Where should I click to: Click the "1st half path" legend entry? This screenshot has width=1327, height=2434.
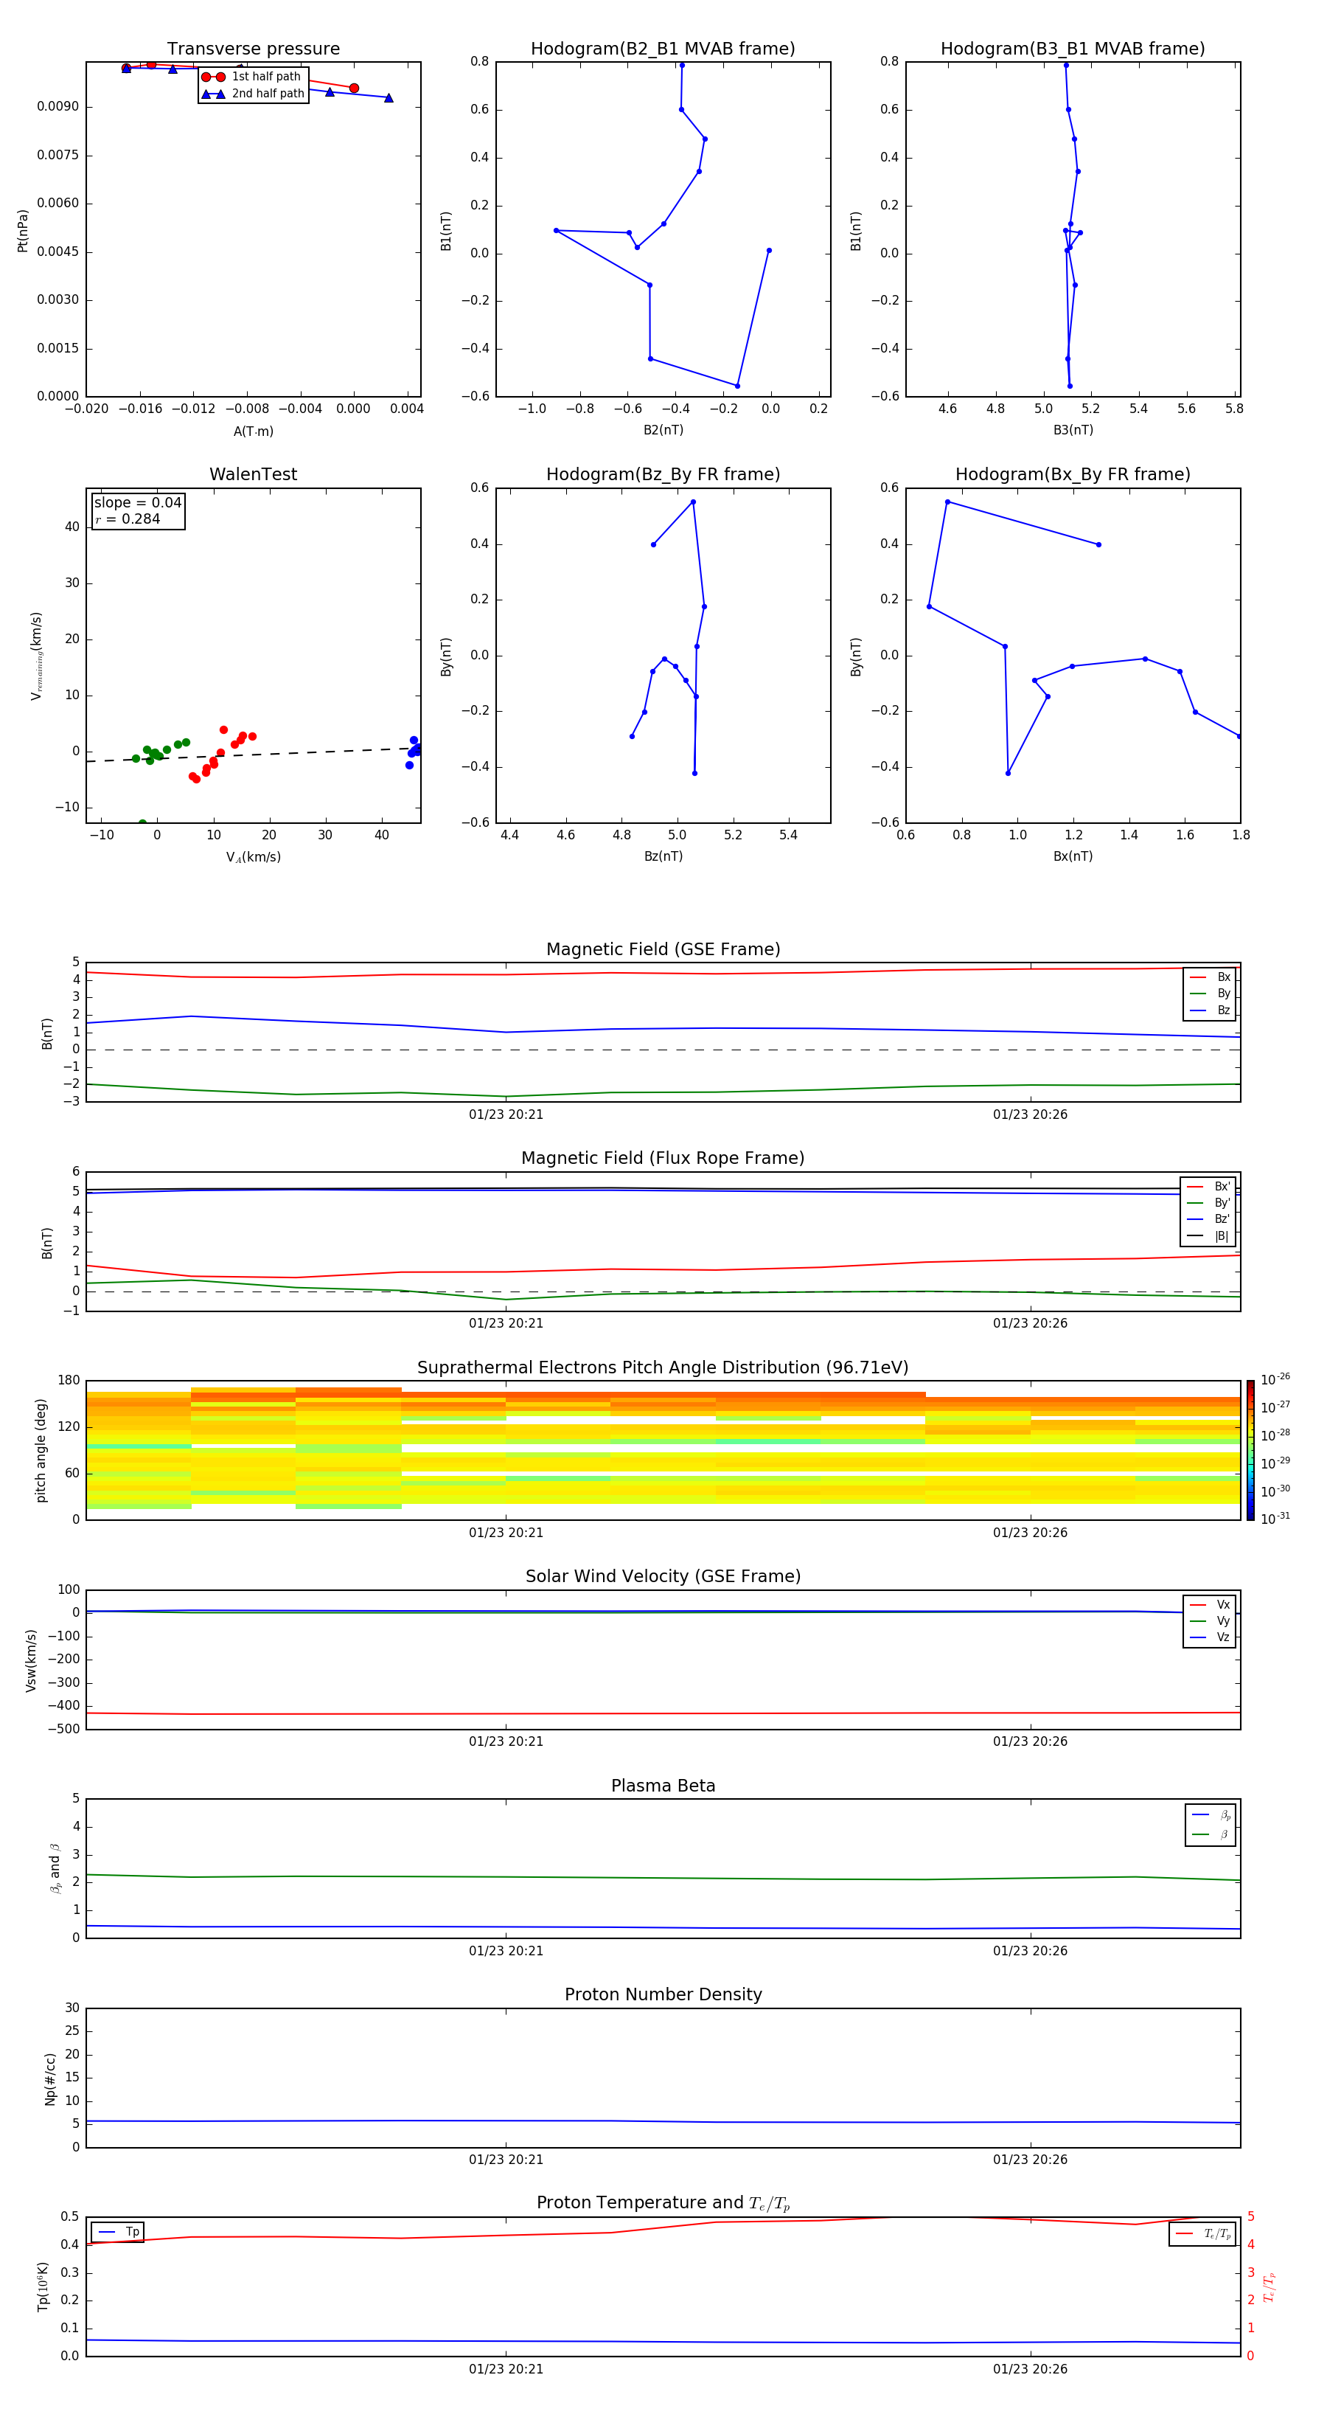[x=252, y=77]
